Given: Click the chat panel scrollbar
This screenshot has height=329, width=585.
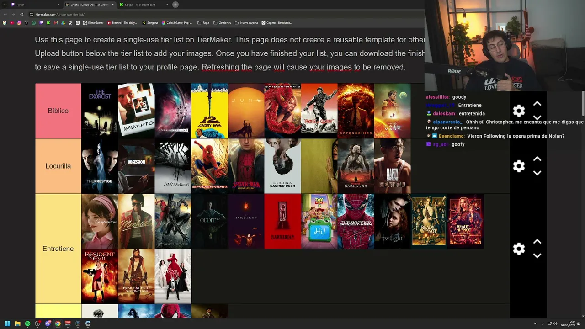Looking at the screenshot, I should [583, 104].
